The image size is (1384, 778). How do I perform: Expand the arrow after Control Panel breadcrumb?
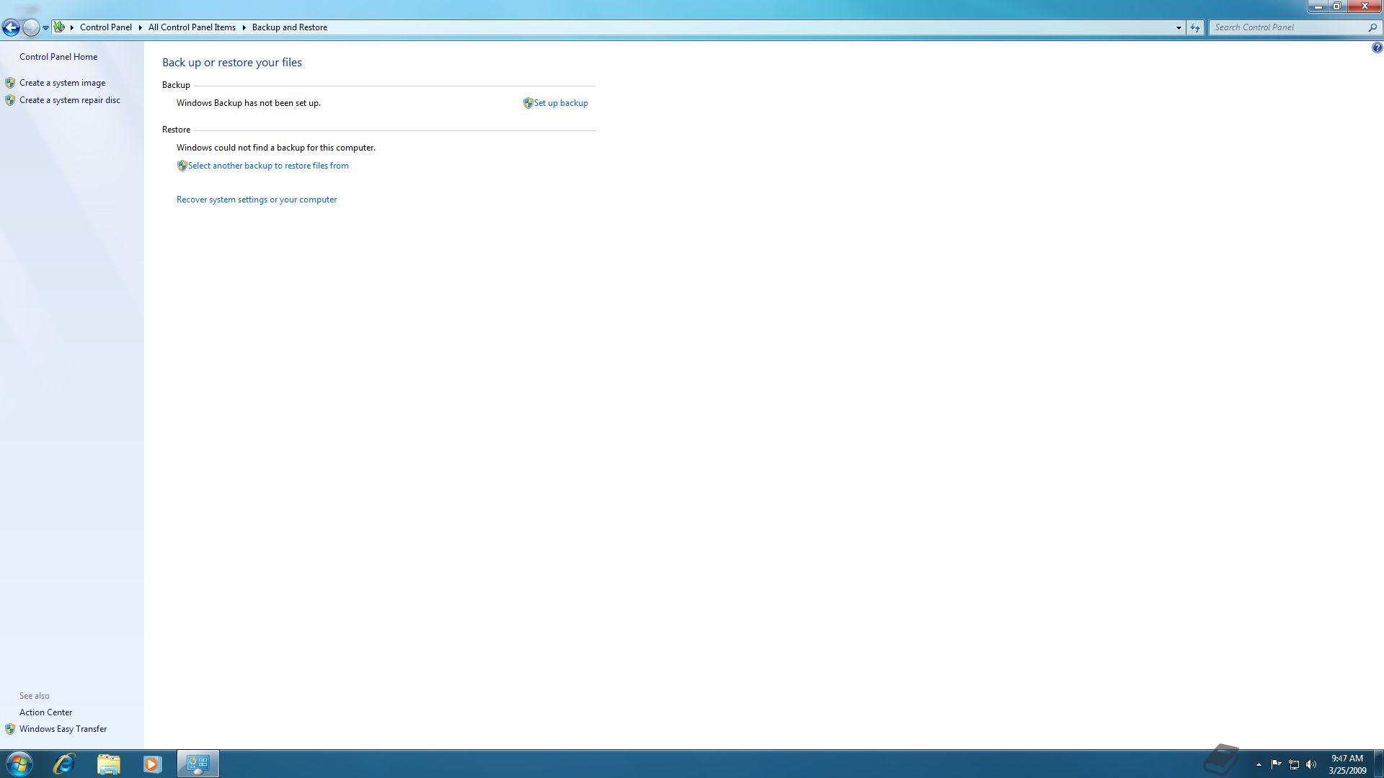(x=141, y=27)
